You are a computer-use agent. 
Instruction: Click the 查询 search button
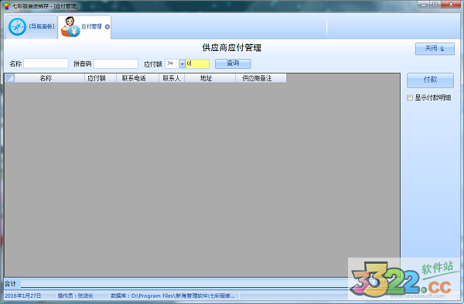click(233, 63)
